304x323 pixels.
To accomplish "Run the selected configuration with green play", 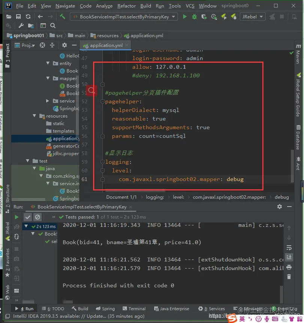I will [185, 17].
